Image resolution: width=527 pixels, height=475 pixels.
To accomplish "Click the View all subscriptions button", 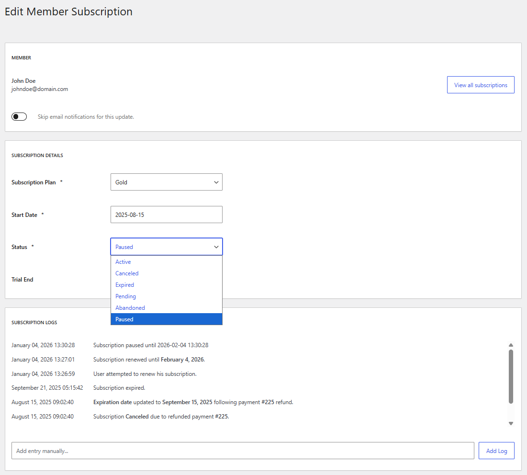I will coord(481,84).
